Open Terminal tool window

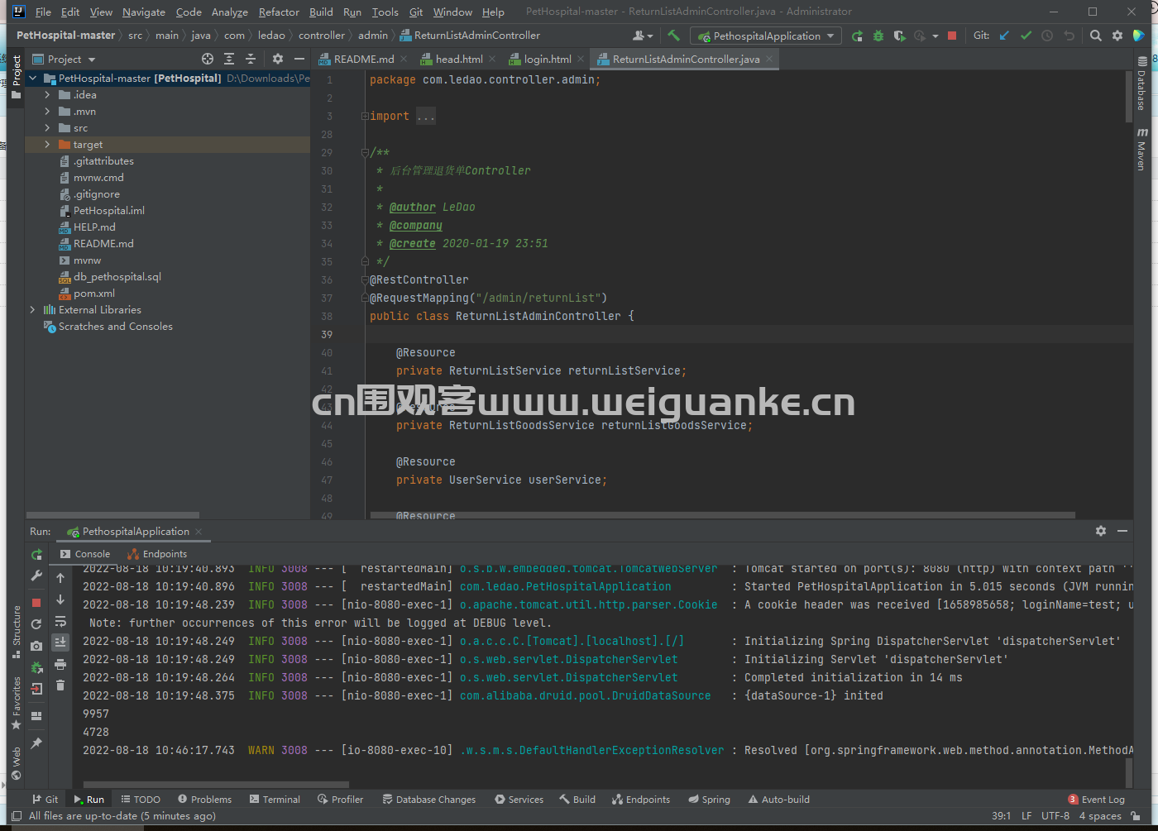pos(274,800)
